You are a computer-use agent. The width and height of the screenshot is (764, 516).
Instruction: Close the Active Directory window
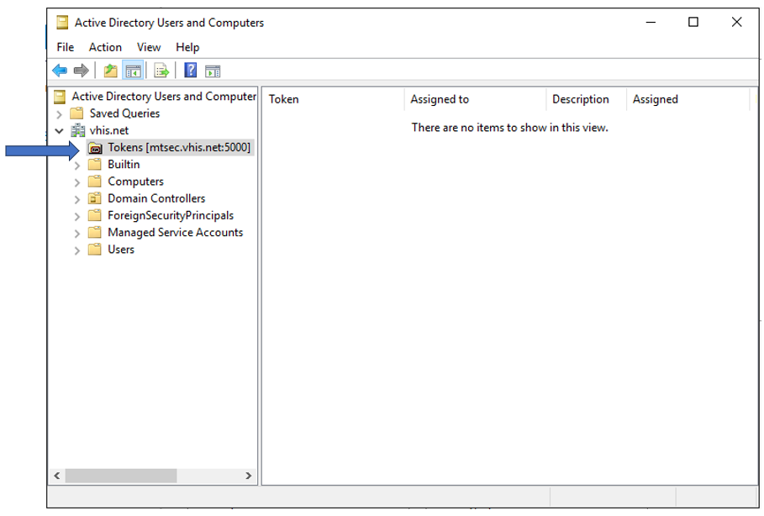(737, 23)
